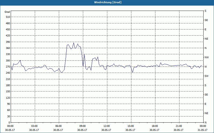Click the 30.05.17 date under 21:00
Image resolution: width=214 pixels, height=133 pixels.
coord(178,130)
